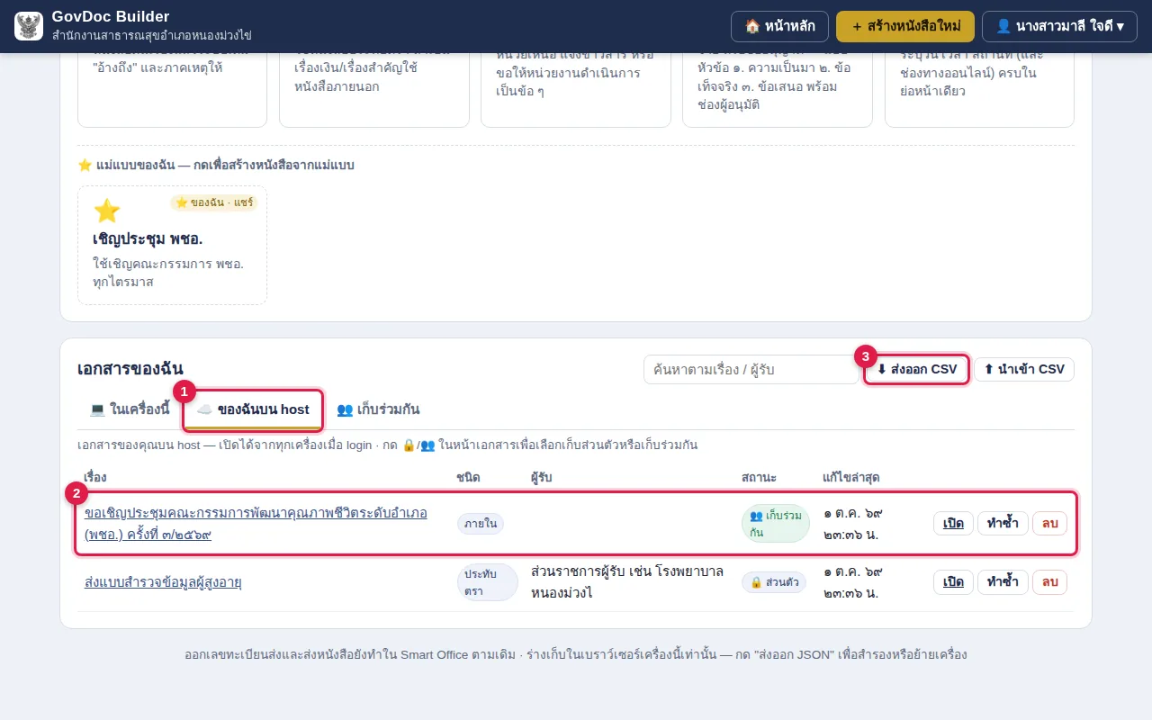
Task: Export documents with ส่งออก CSV
Action: coord(916,369)
